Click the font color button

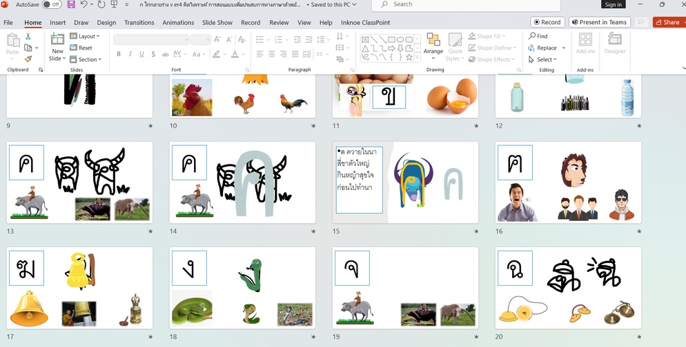235,54
